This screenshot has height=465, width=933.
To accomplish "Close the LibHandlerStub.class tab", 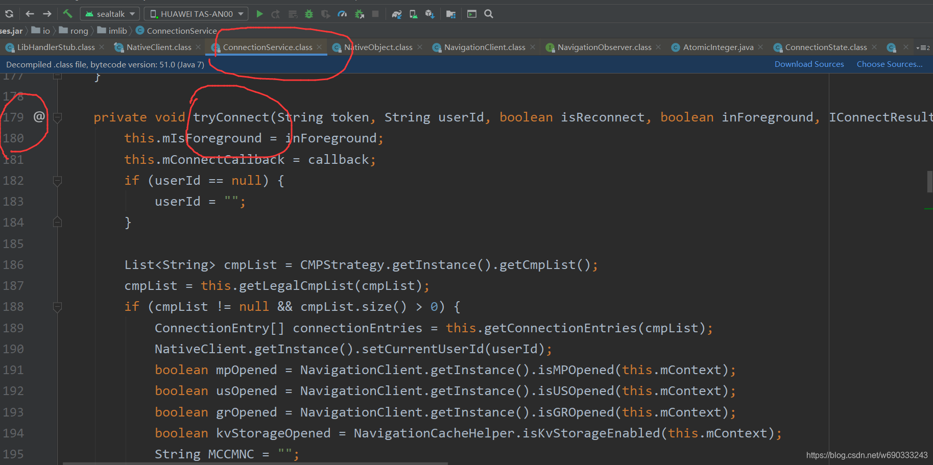I will click(x=102, y=47).
